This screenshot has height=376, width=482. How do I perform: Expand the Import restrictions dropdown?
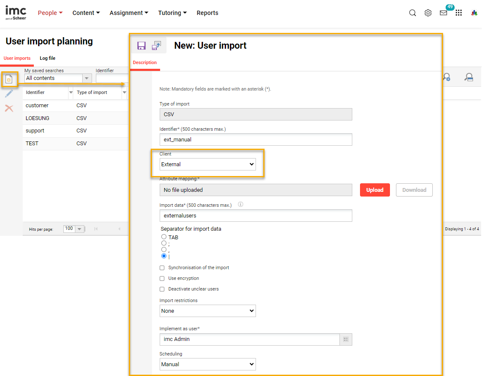[208, 311]
